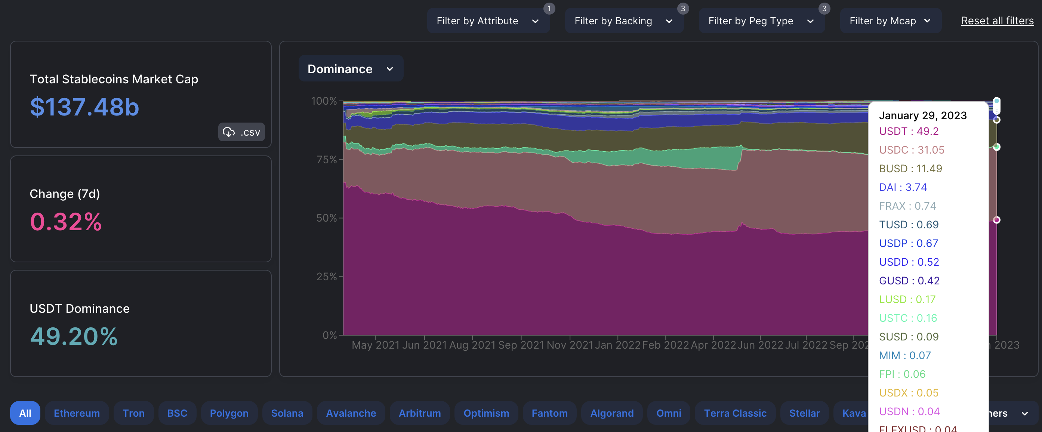Image resolution: width=1042 pixels, height=432 pixels.
Task: Click the 75% y-axis label
Action: point(326,159)
